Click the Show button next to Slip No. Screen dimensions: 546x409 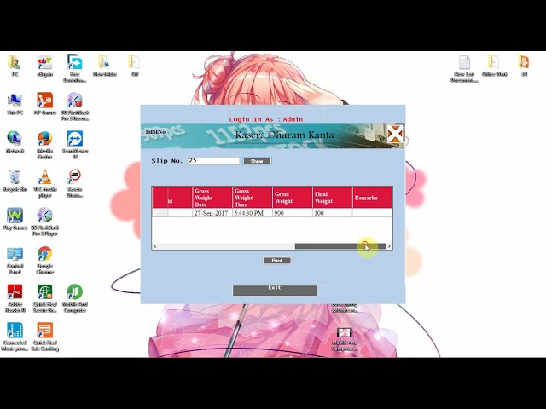click(x=257, y=161)
